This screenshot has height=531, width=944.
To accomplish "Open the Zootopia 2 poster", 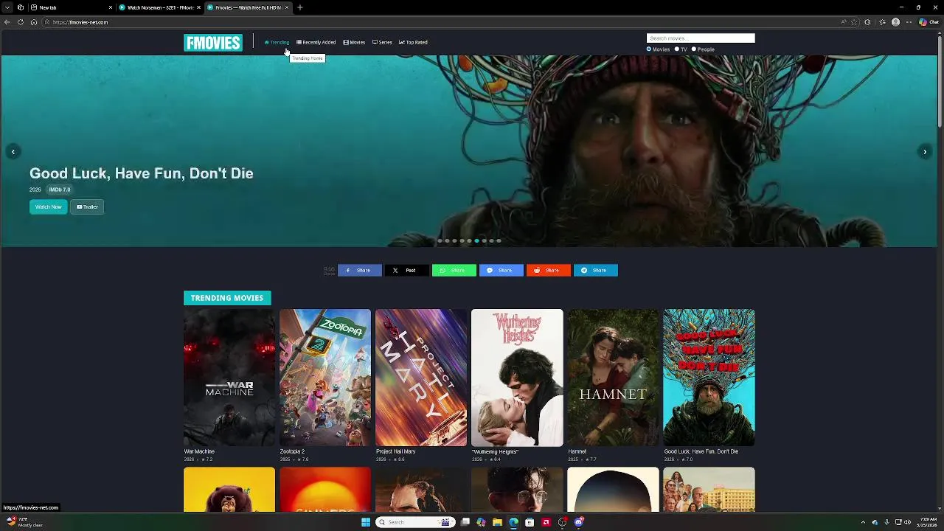I will point(325,378).
